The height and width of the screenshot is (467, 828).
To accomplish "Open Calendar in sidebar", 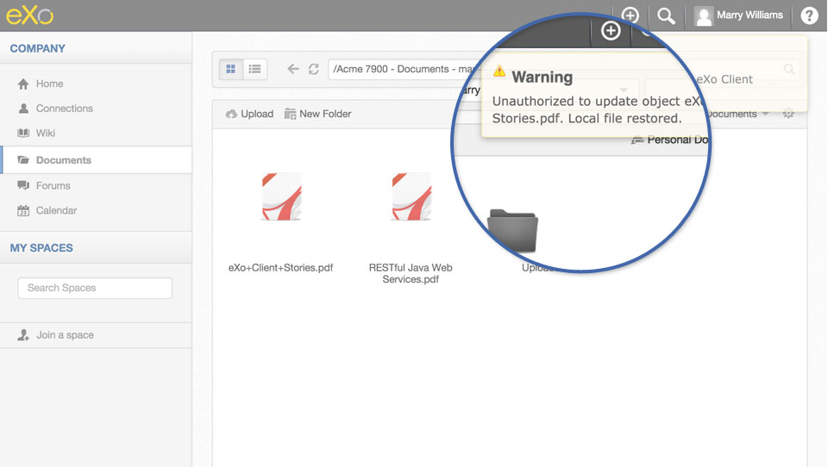I will tap(57, 210).
